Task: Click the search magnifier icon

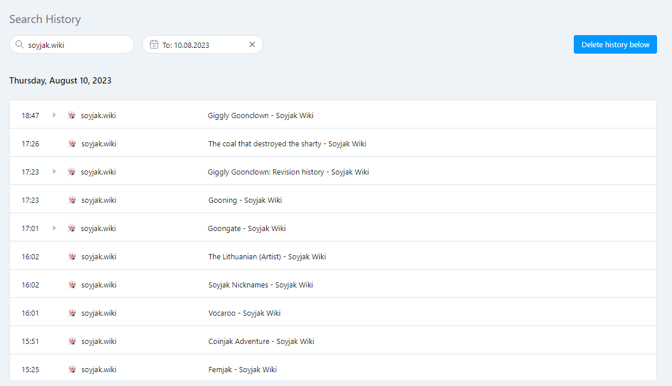Action: (x=20, y=45)
